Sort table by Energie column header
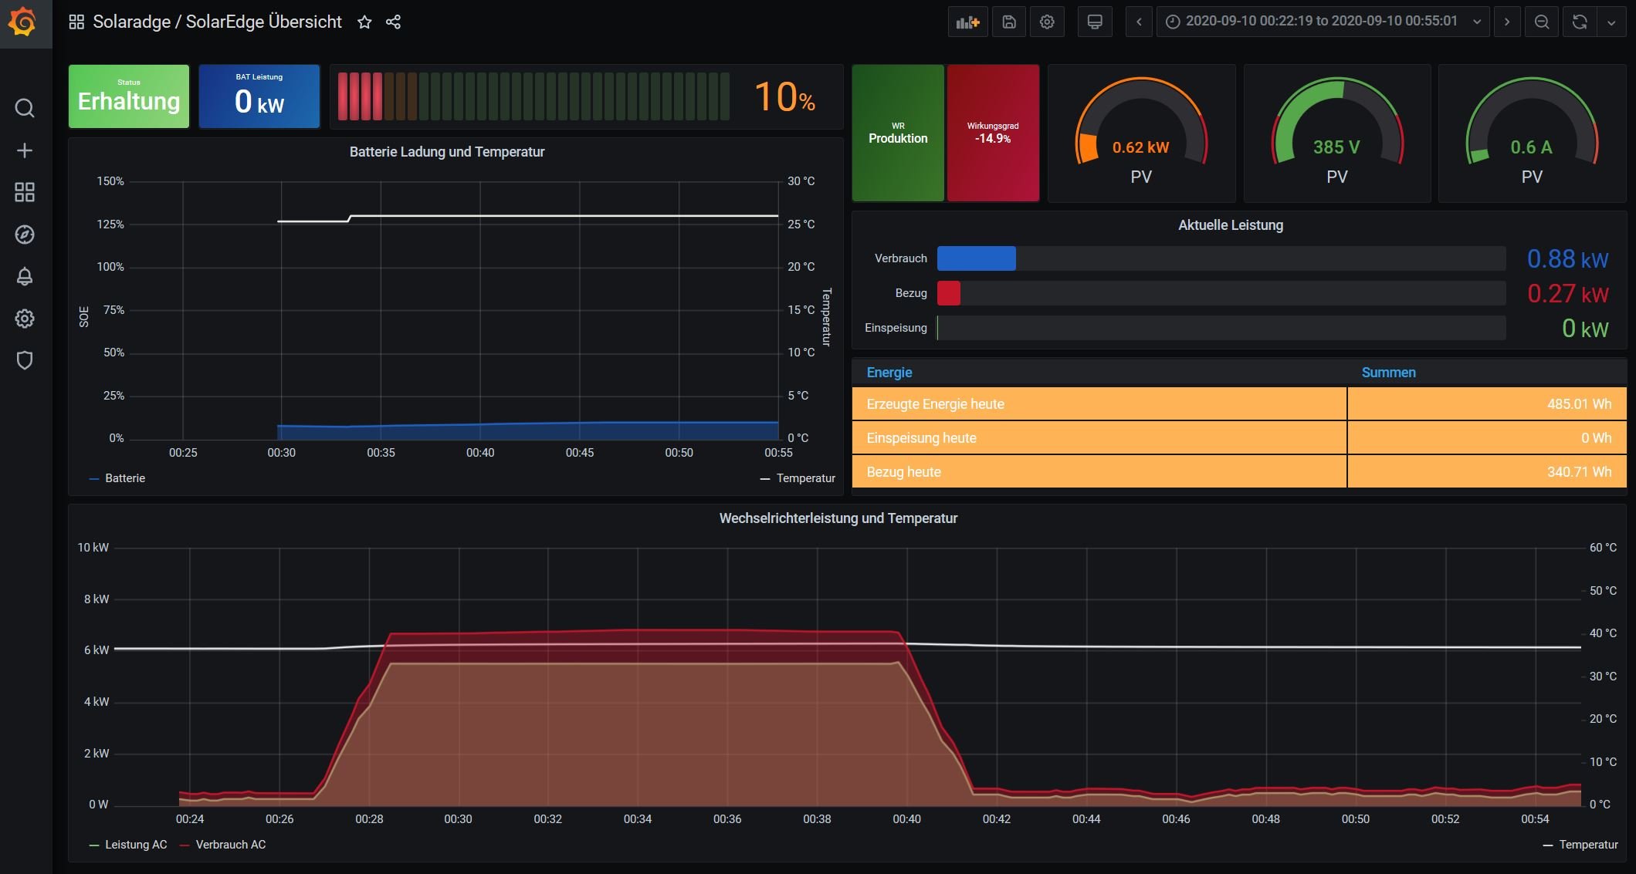1636x874 pixels. pos(889,373)
